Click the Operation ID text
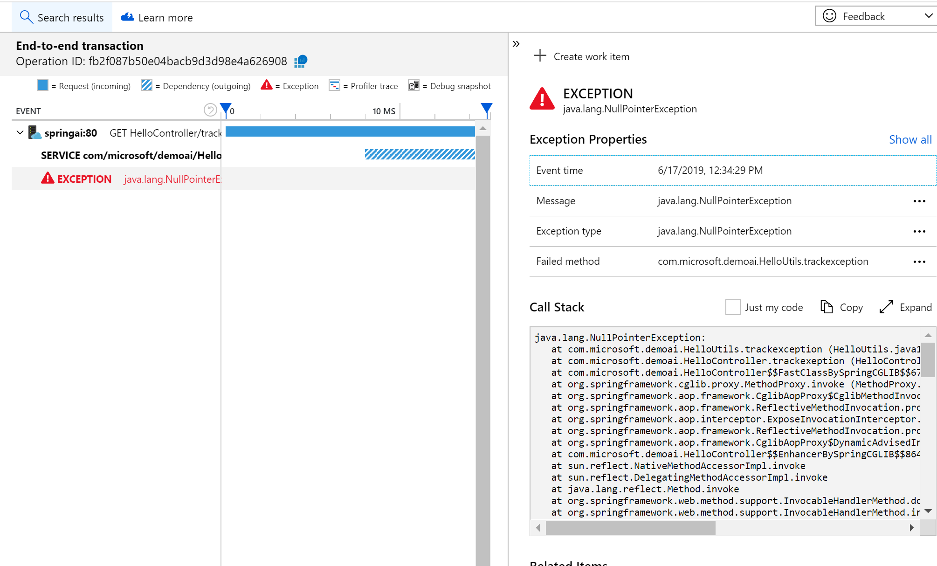Screen dimensions: 937x566 pos(152,62)
